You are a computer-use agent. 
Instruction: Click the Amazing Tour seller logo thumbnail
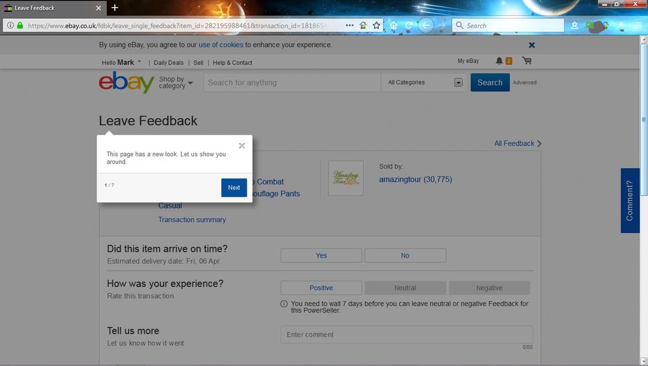point(346,178)
